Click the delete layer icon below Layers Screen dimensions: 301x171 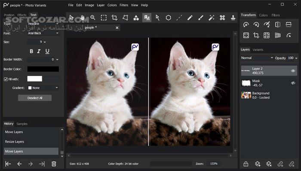click(x=269, y=164)
